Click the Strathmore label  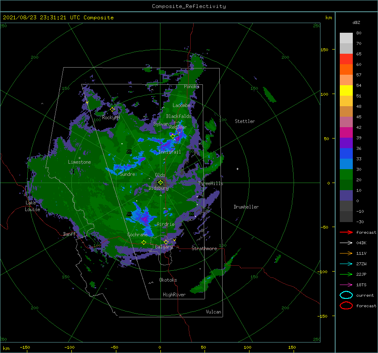[204, 248]
